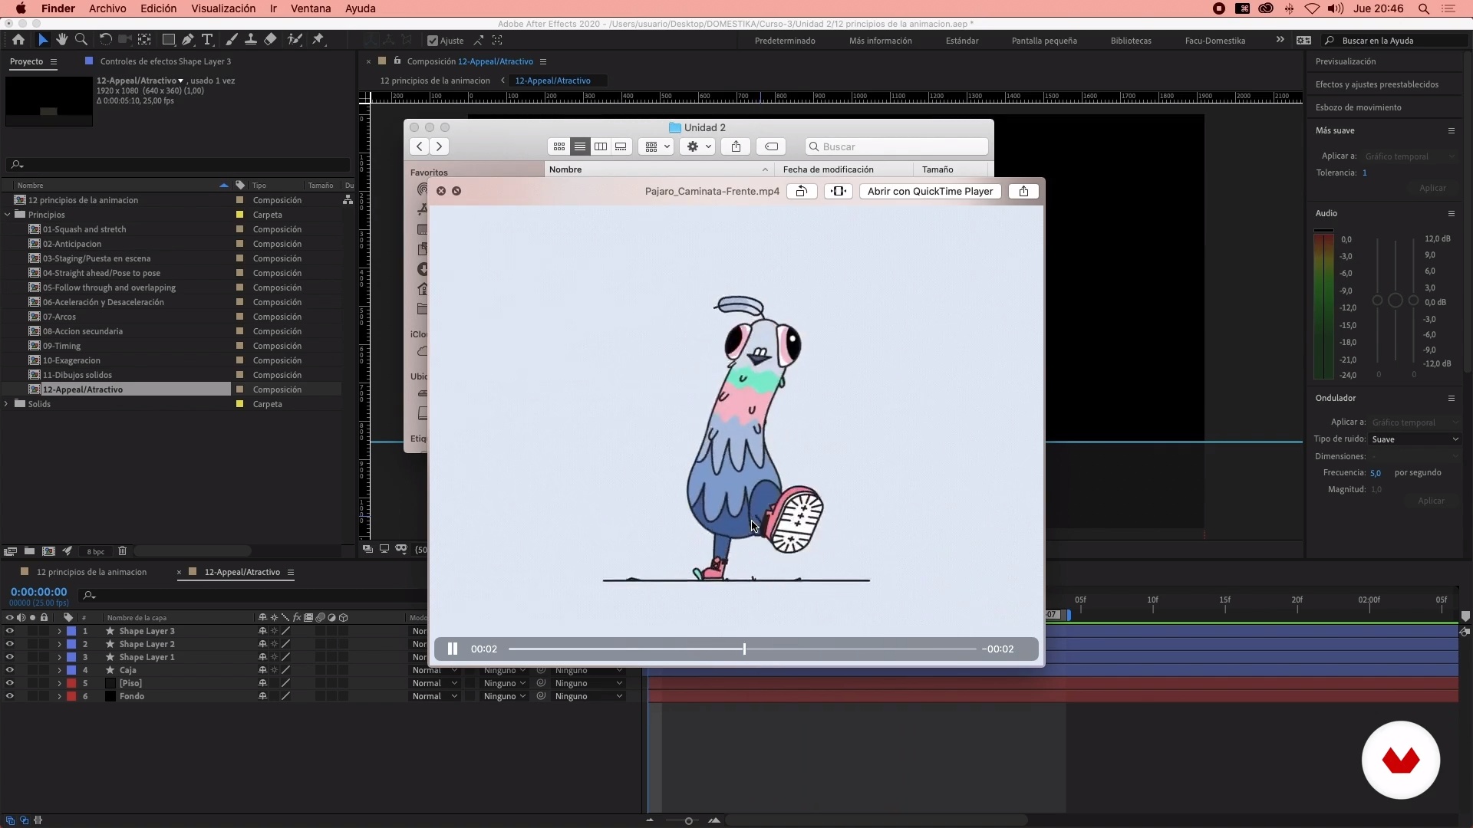Viewport: 1473px width, 828px height.
Task: Open Finder action gear dropdown
Action: tap(697, 146)
